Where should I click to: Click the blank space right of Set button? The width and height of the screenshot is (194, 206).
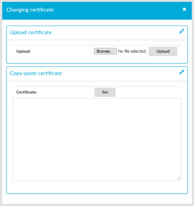pyautogui.click(x=148, y=92)
